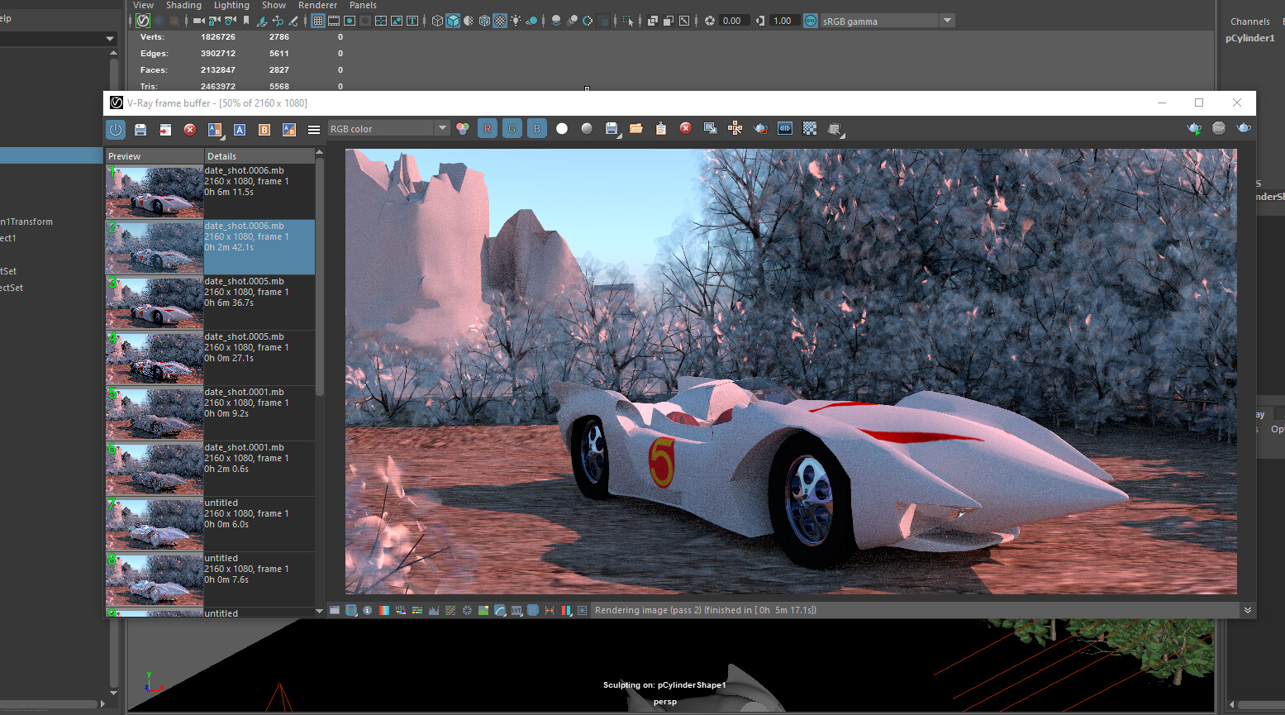1285x715 pixels.
Task: Click rightmost render teapot icon
Action: coord(1244,128)
